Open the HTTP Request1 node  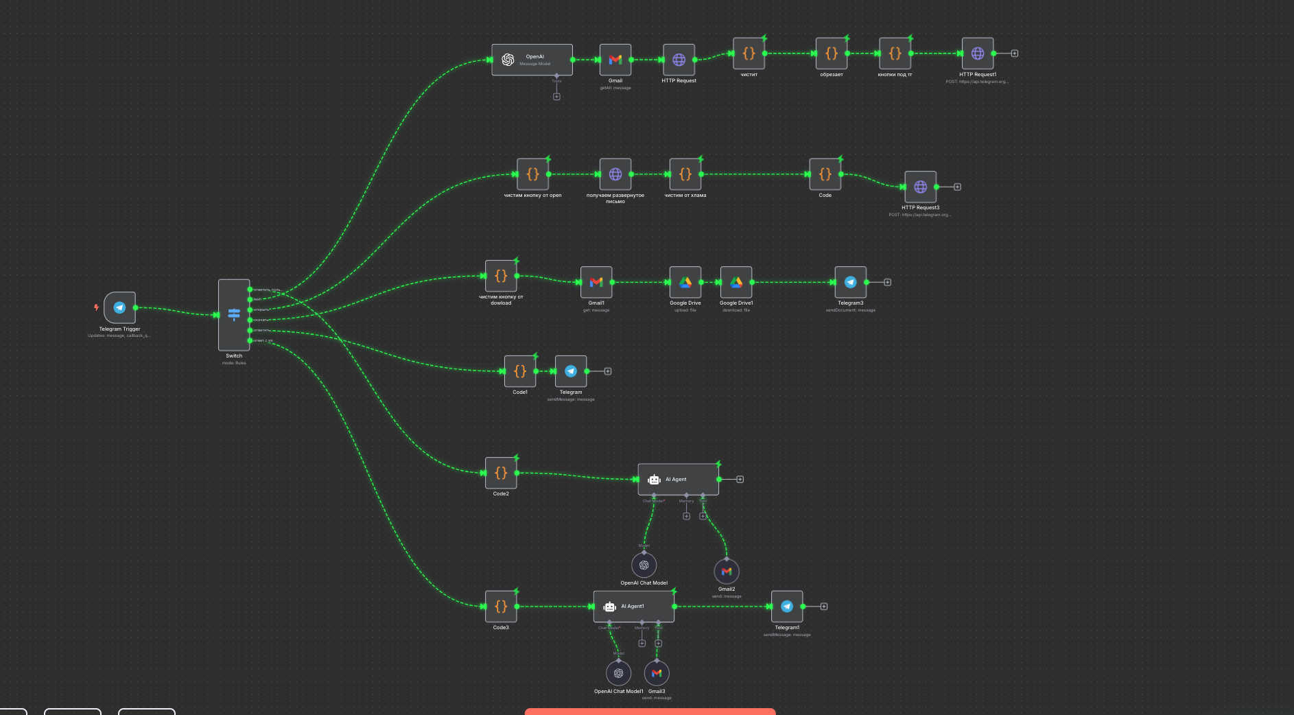point(978,53)
